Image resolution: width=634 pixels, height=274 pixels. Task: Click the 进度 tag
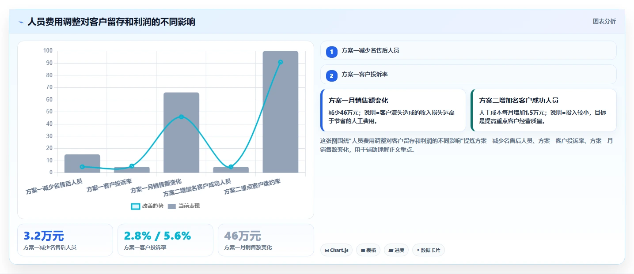coord(396,250)
